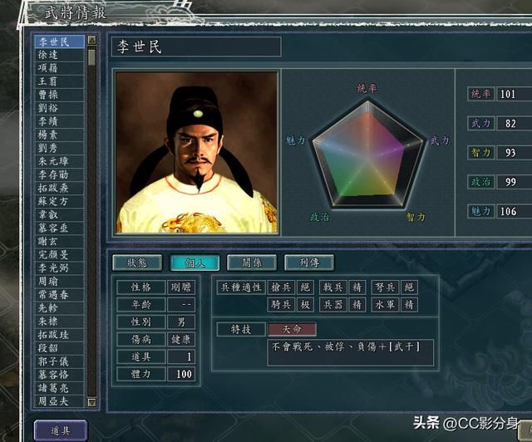Select 楊素 in the officer list
The width and height of the screenshot is (532, 442).
pyautogui.click(x=59, y=135)
